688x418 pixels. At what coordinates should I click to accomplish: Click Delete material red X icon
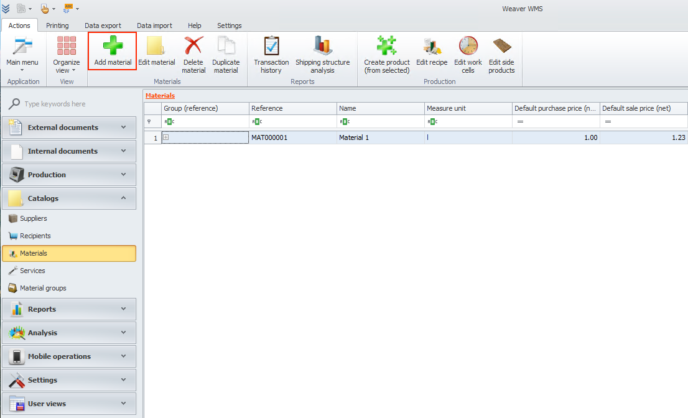pos(193,45)
